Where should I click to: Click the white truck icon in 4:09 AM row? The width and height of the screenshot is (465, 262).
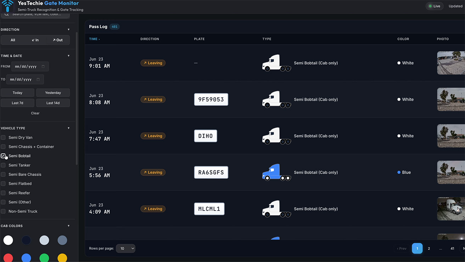click(x=276, y=209)
